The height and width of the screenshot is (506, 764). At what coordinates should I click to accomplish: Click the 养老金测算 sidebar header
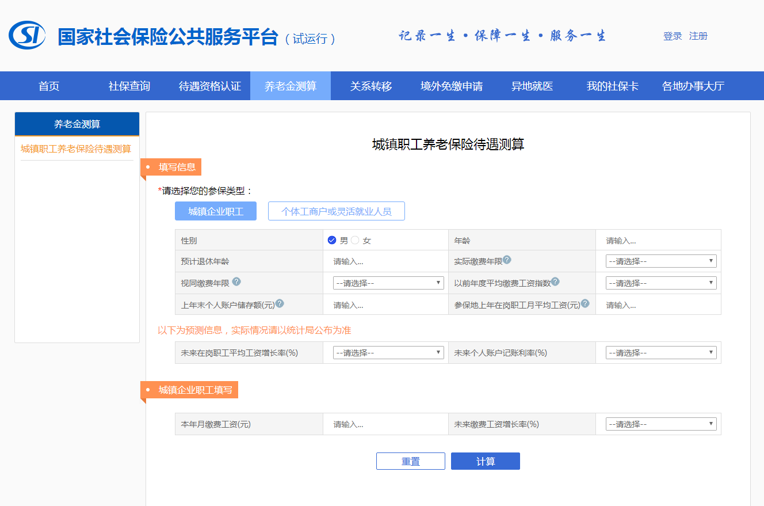click(x=77, y=124)
